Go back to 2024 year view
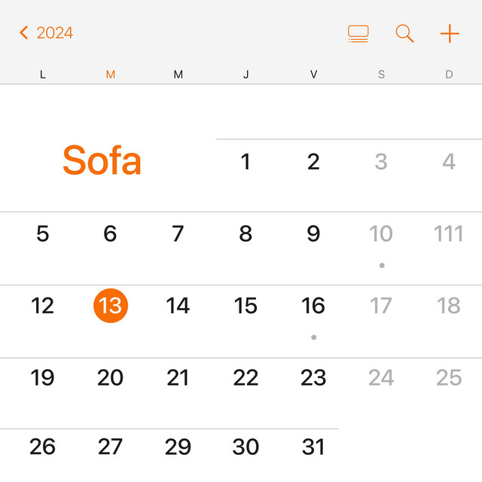Screen dimensions: 482x482 47,33
